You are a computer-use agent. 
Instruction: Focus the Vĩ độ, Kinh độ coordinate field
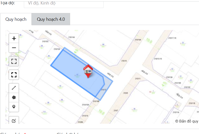point(64,4)
